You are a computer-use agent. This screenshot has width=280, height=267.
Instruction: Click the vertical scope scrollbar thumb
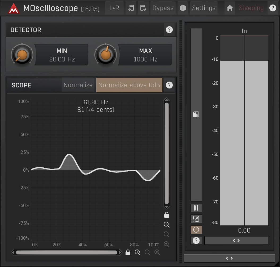click(167, 153)
